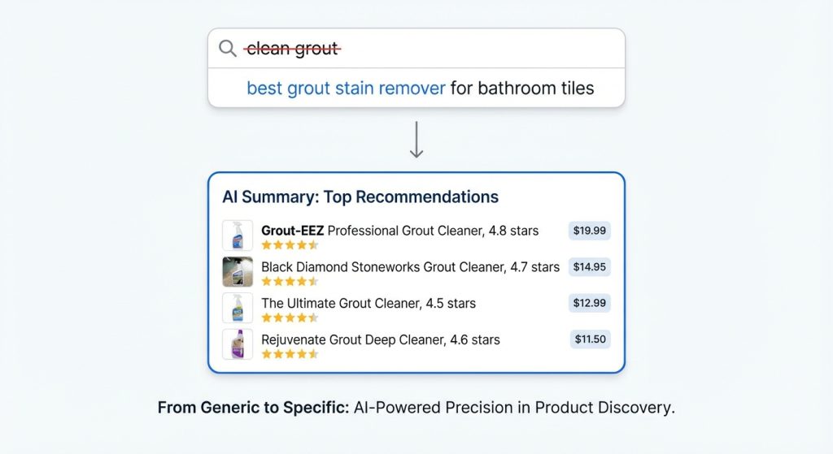Image resolution: width=833 pixels, height=454 pixels.
Task: Click the star rating under Grout-EEZ
Action: [x=290, y=245]
